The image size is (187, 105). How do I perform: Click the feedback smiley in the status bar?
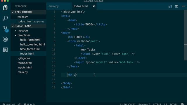[x=182, y=104]
